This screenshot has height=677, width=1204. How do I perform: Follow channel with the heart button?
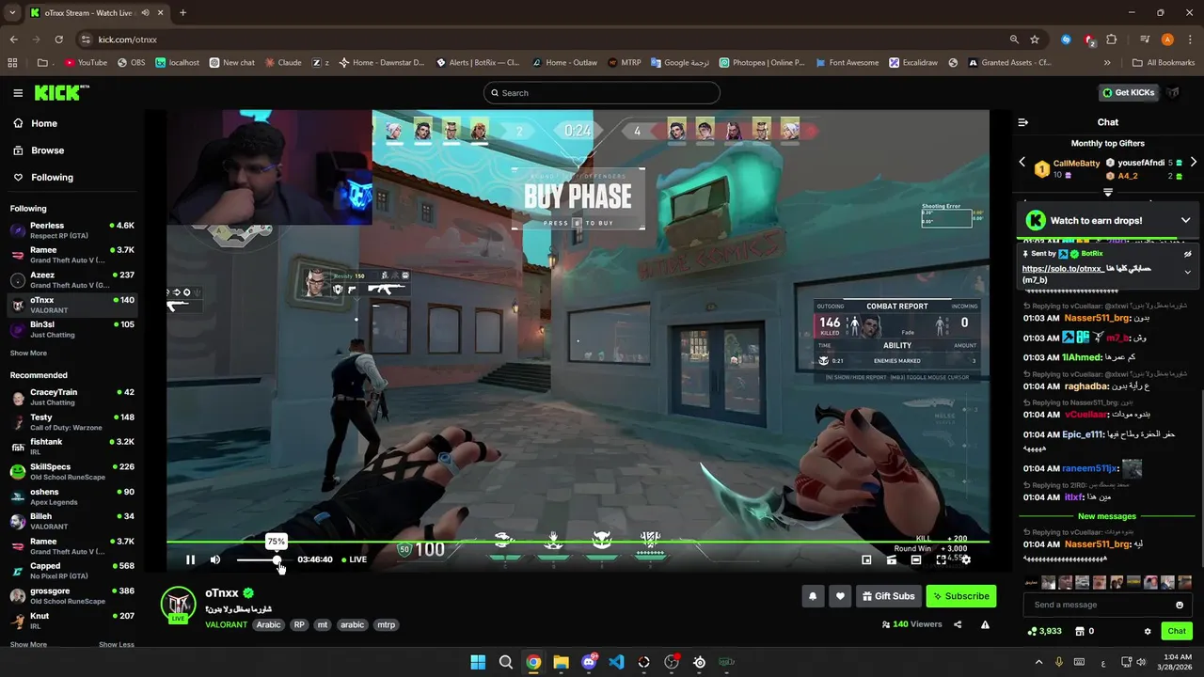click(840, 596)
